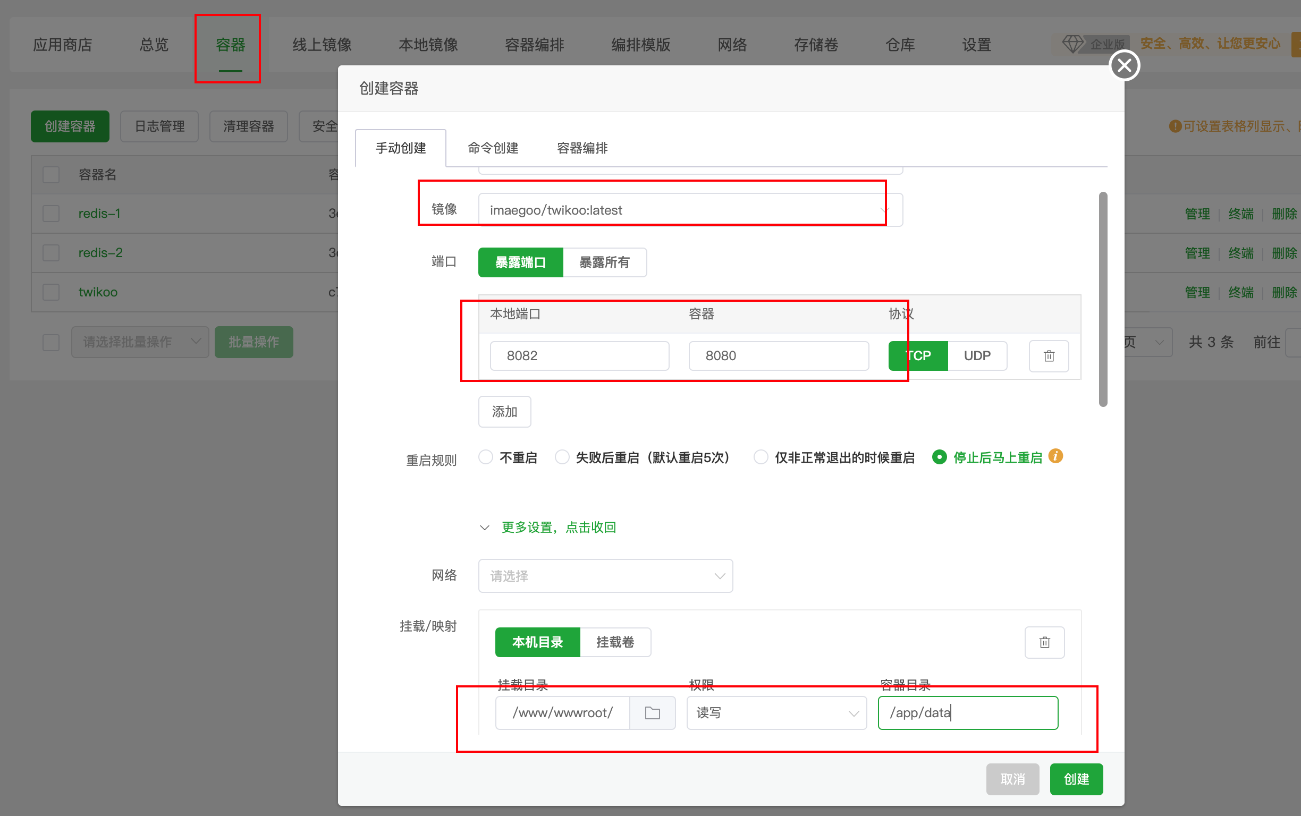Open the redis-1 container link
Screen dimensions: 1301x816
pos(99,213)
